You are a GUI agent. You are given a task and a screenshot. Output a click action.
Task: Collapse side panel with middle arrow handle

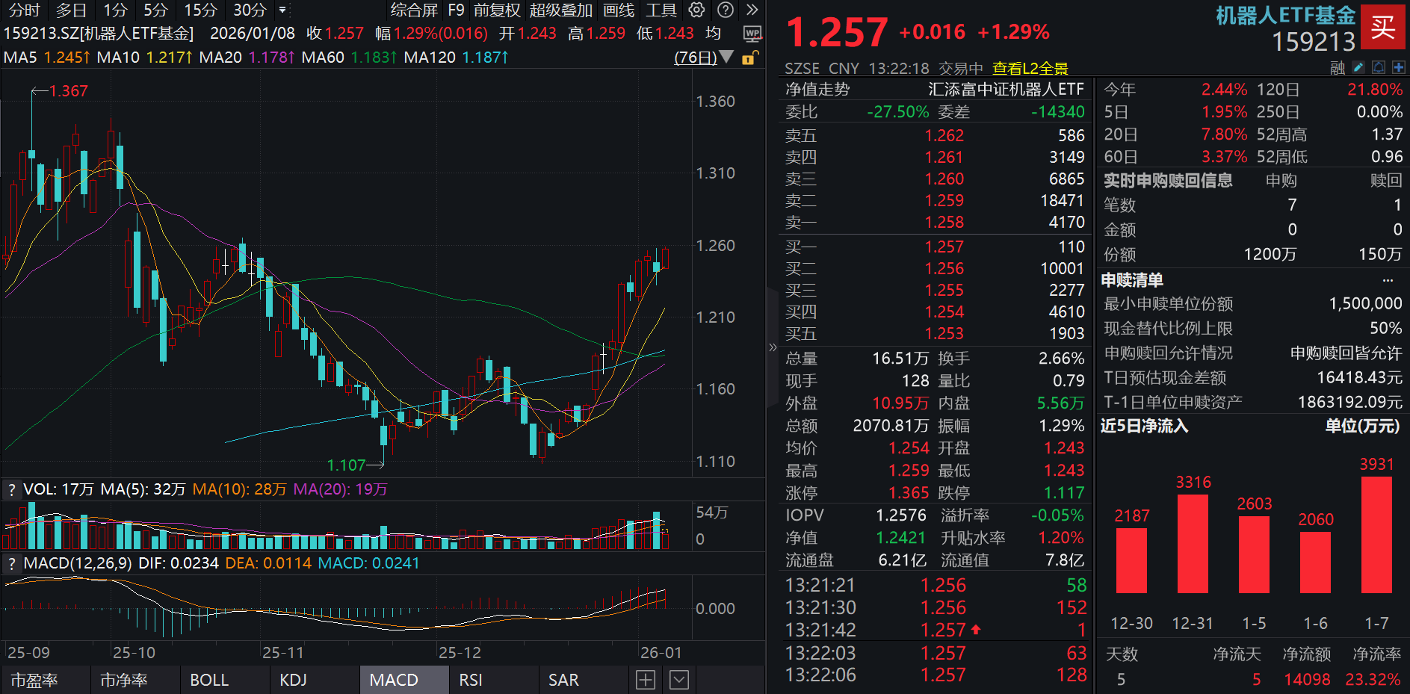(x=773, y=347)
